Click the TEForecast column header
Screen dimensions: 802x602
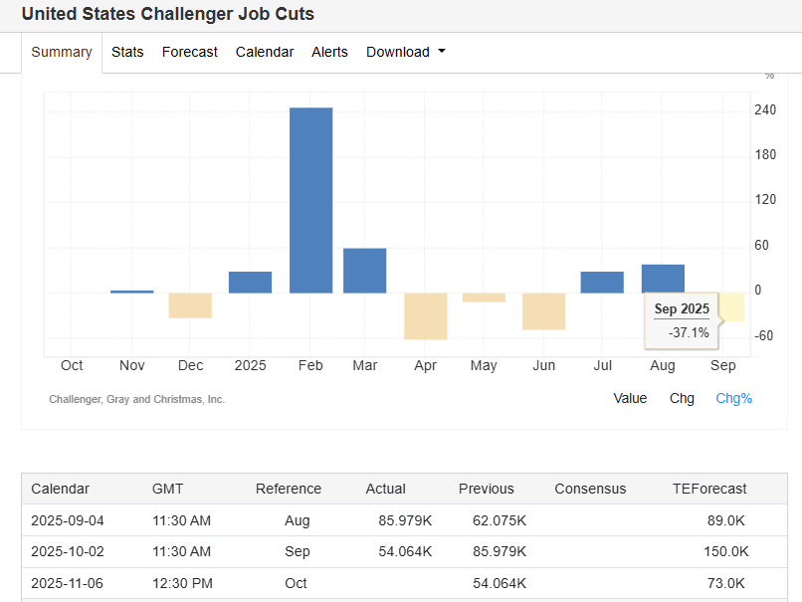pyautogui.click(x=709, y=489)
